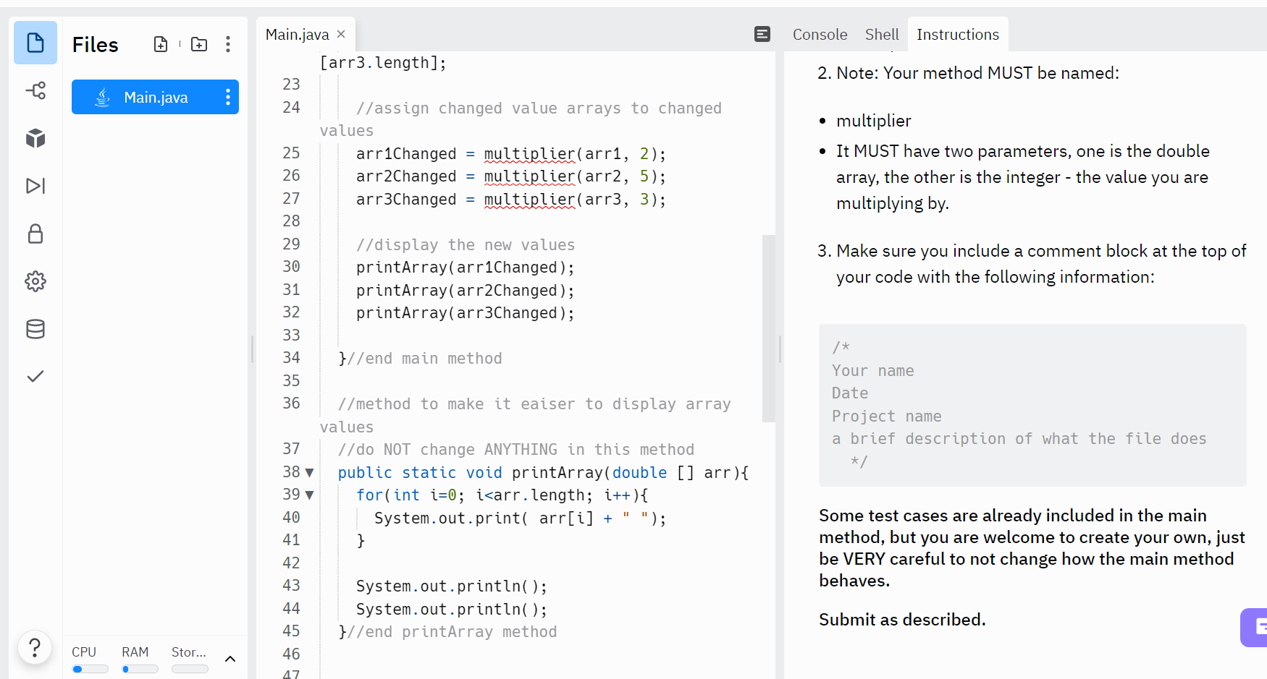Open the Files panel more options menu
This screenshot has width=1267, height=679.
pyautogui.click(x=228, y=45)
